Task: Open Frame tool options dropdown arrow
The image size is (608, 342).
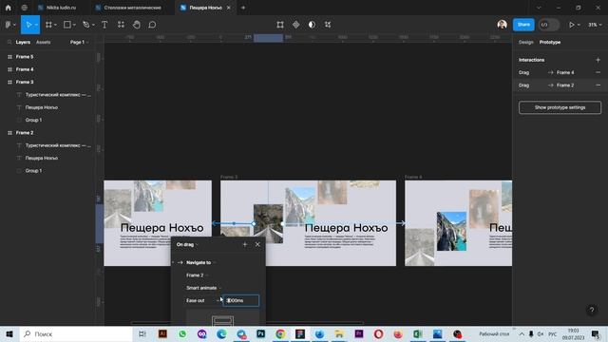Action: pyautogui.click(x=55, y=25)
